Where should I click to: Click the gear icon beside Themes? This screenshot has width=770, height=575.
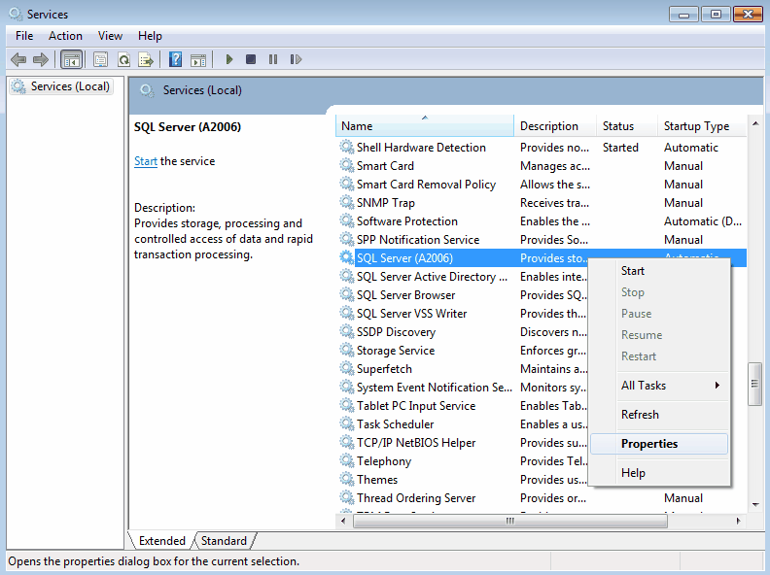point(347,480)
